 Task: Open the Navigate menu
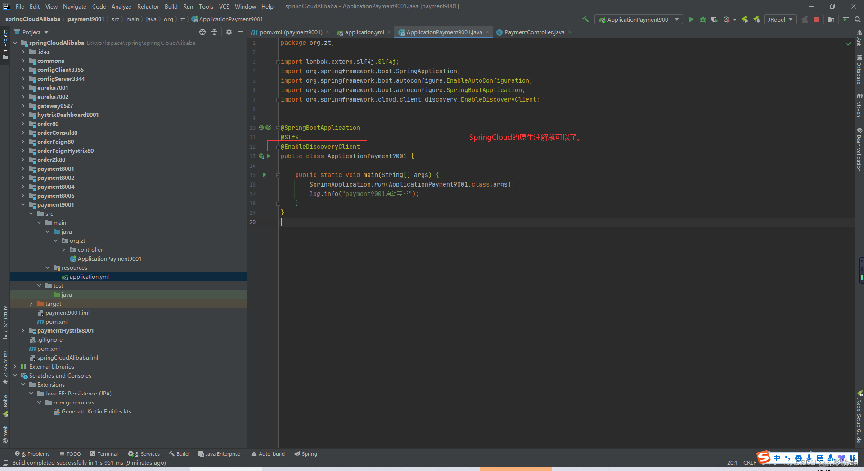coord(75,6)
